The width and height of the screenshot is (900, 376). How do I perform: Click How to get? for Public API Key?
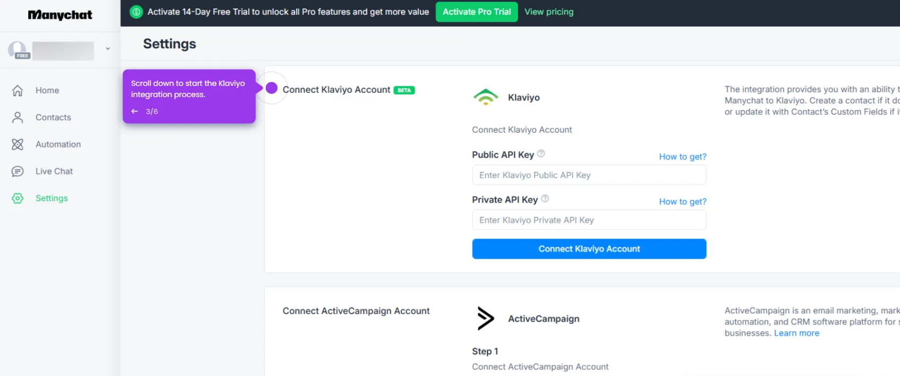coord(683,156)
